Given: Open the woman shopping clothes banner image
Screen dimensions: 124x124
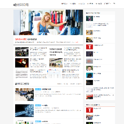Looking at the screenshot, I should pyautogui.click(x=48, y=22).
